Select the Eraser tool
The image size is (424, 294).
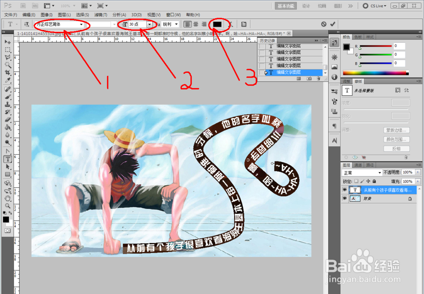(x=8, y=119)
